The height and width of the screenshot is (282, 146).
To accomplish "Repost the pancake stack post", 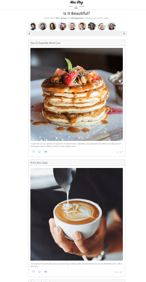I will (46, 152).
